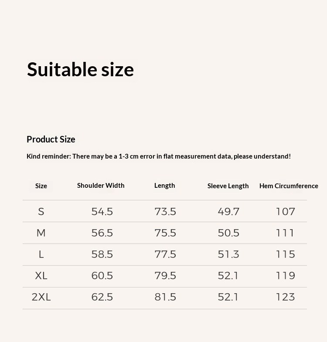The height and width of the screenshot is (342, 327).
Task: Select the Size column header
Action: pyautogui.click(x=41, y=186)
